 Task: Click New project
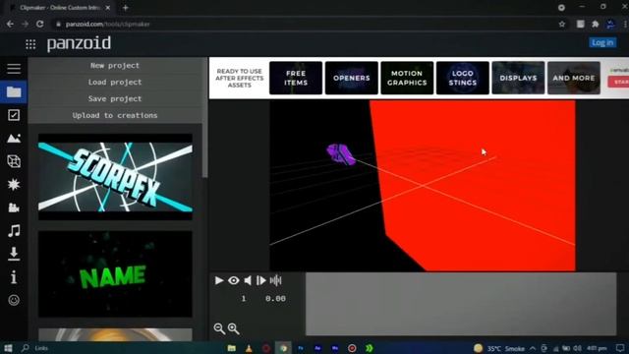(x=115, y=66)
